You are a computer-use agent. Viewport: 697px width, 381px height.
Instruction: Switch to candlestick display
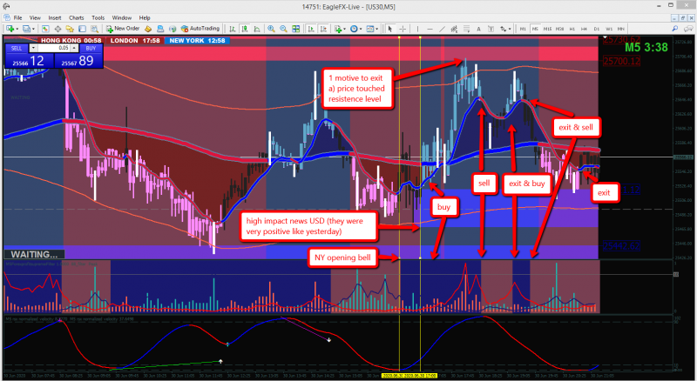(245, 29)
